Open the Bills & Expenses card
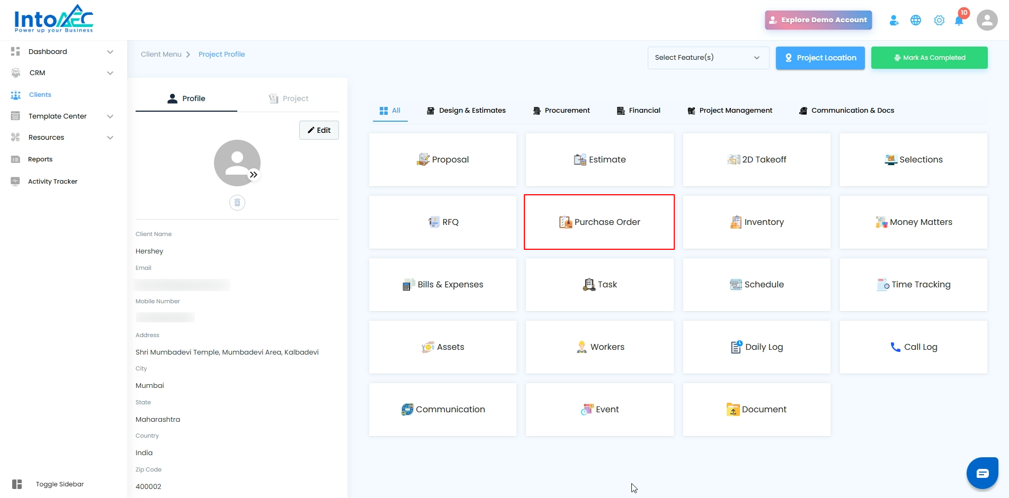The image size is (1009, 498). point(443,285)
